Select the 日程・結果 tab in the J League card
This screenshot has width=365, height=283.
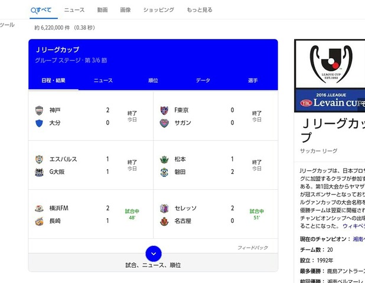(x=53, y=81)
